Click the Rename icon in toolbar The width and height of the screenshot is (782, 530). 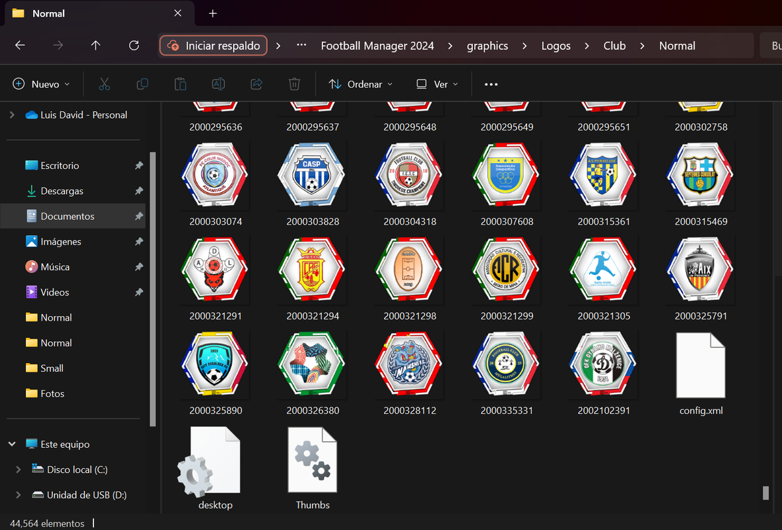pyautogui.click(x=219, y=84)
